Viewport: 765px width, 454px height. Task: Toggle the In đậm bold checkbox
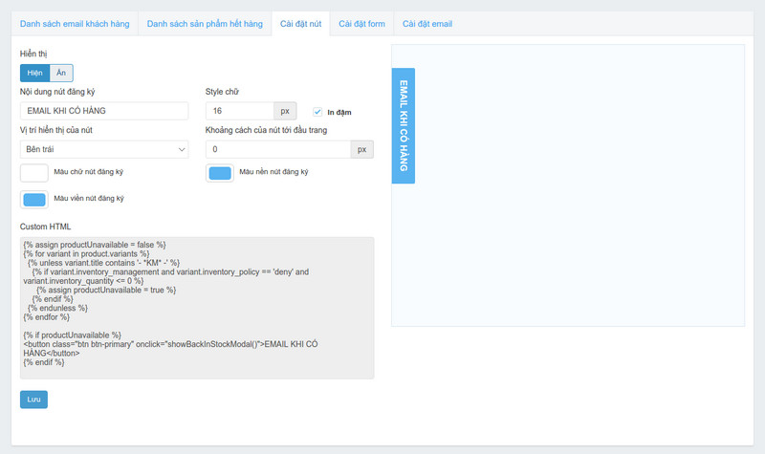[317, 112]
